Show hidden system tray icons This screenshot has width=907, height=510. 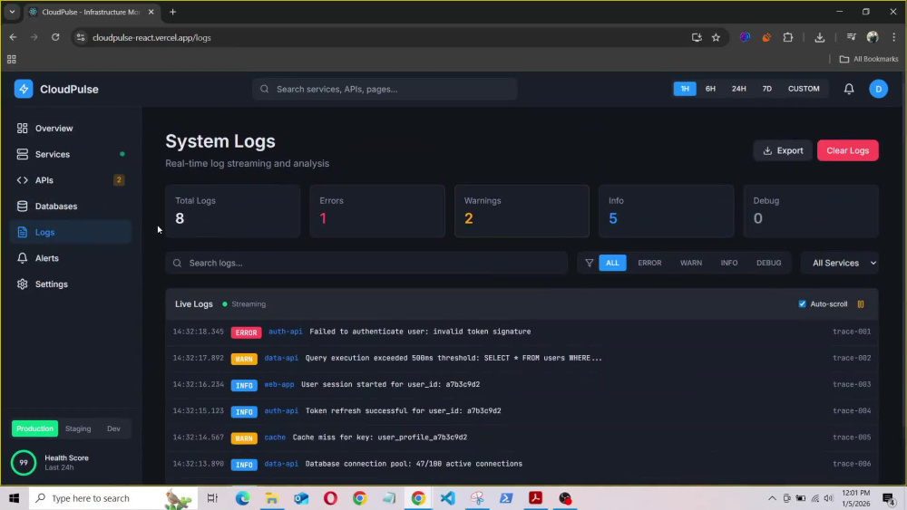click(x=772, y=498)
